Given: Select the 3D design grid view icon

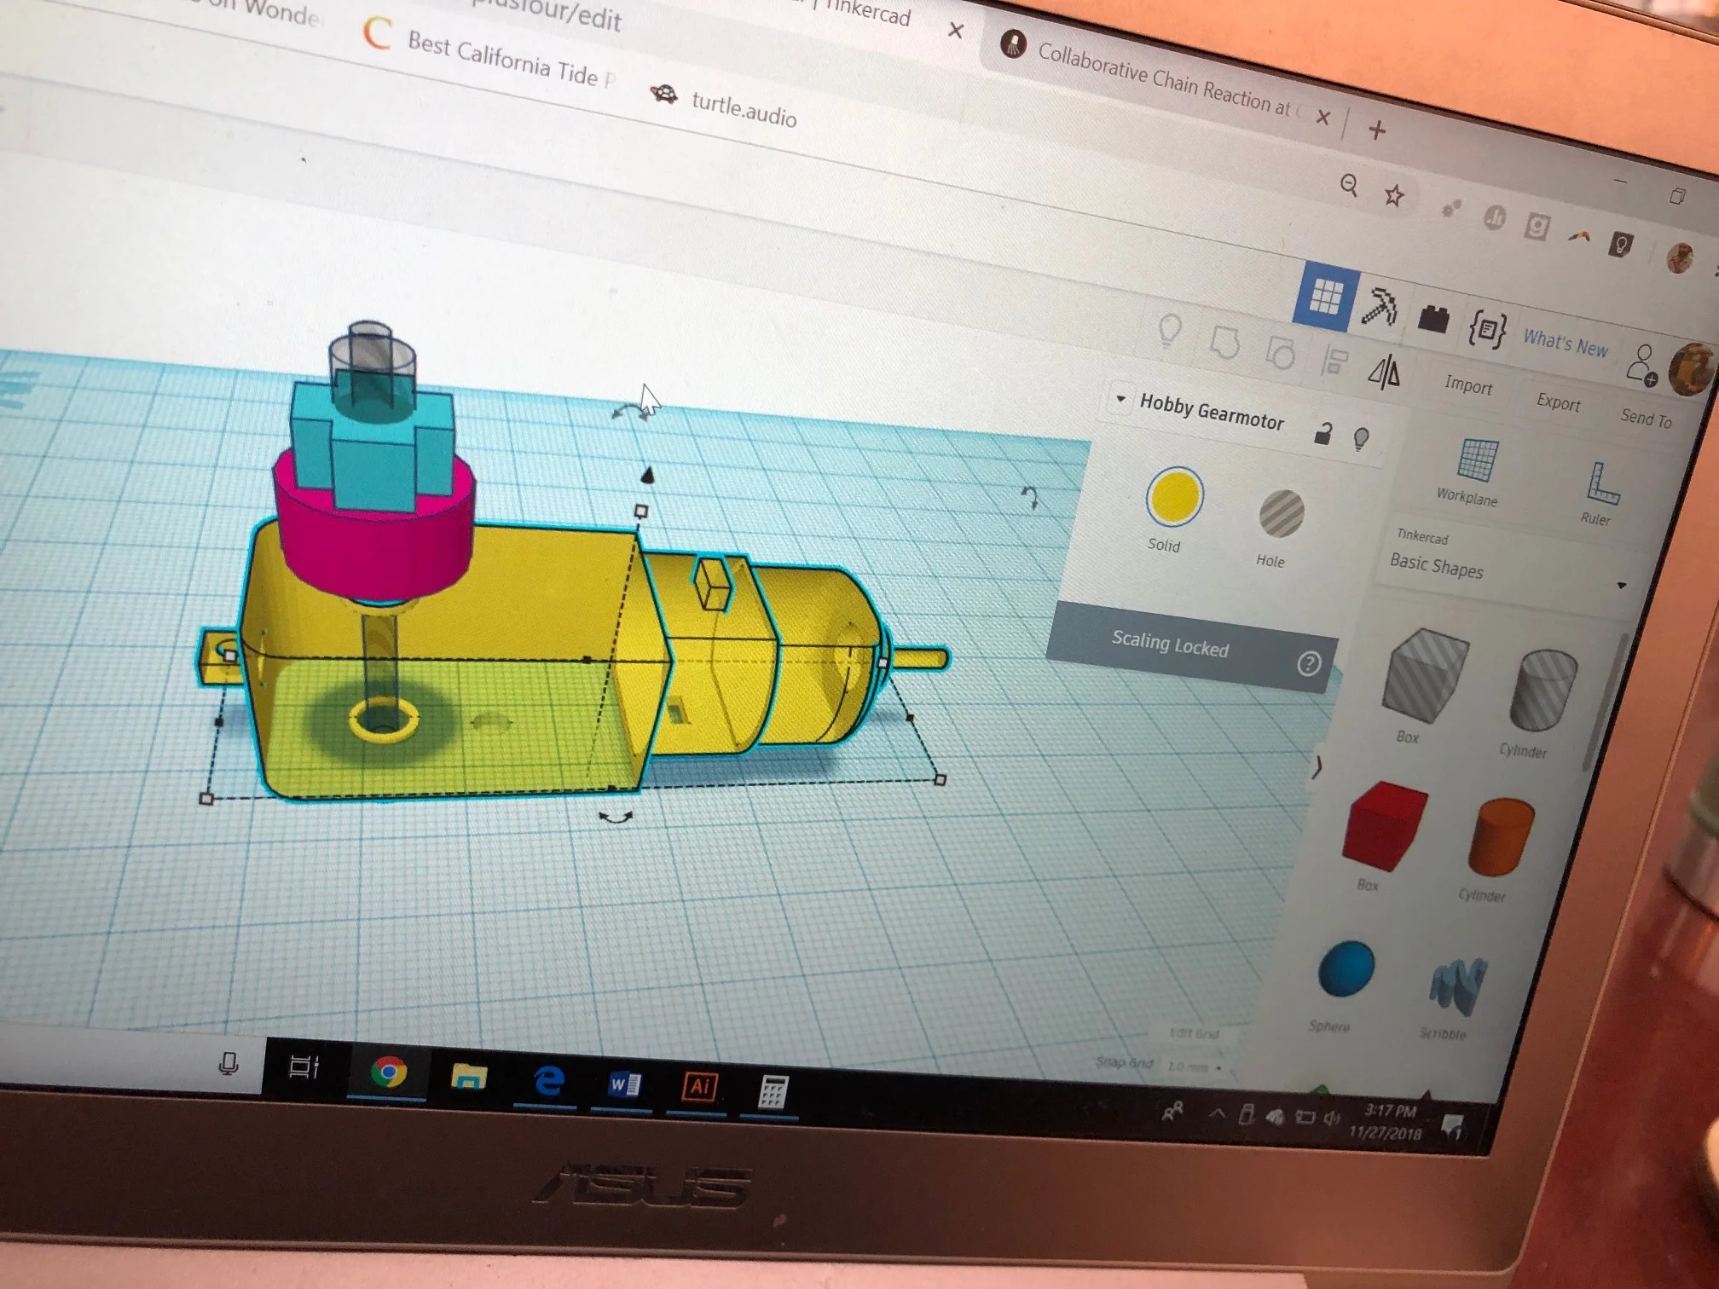Looking at the screenshot, I should pyautogui.click(x=1324, y=296).
